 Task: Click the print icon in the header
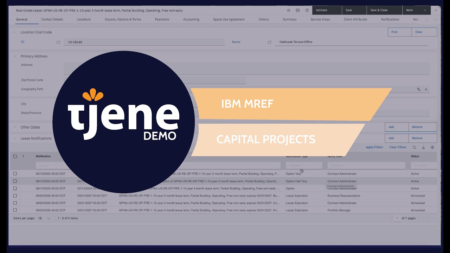coord(298,10)
